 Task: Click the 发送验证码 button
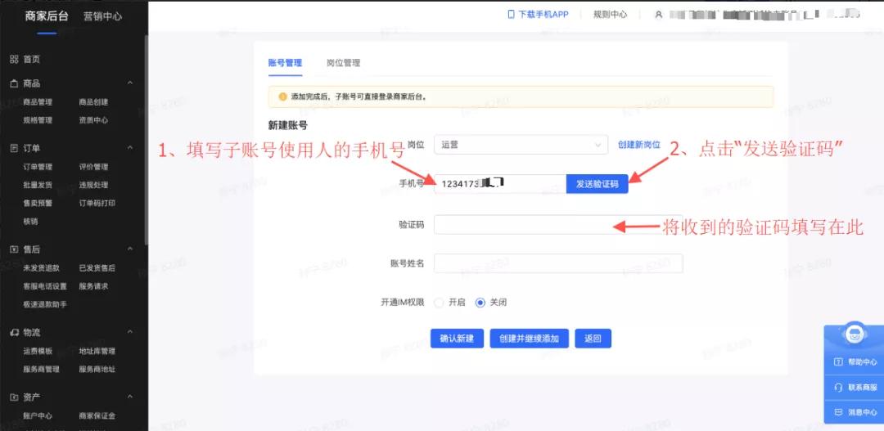tap(597, 184)
